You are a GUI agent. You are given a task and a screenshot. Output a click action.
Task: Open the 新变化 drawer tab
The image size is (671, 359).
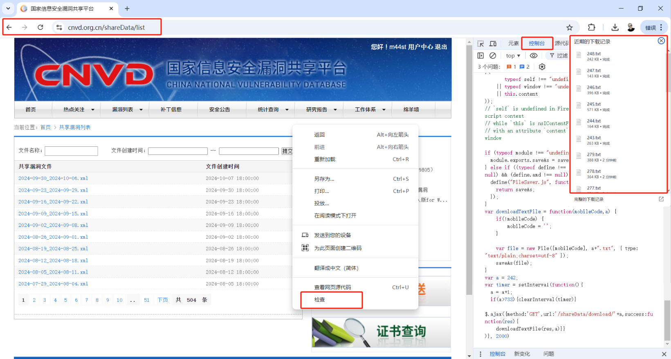coord(522,354)
